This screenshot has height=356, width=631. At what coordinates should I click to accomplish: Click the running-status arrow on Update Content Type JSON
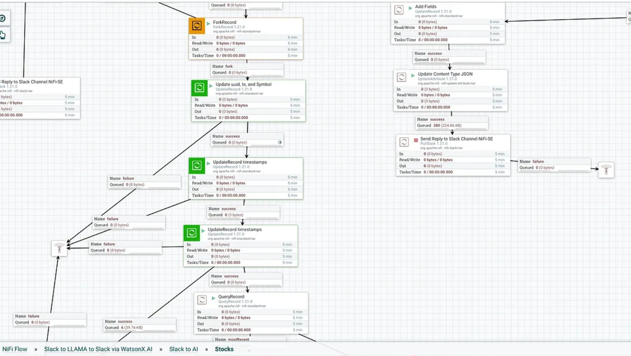pyautogui.click(x=413, y=75)
